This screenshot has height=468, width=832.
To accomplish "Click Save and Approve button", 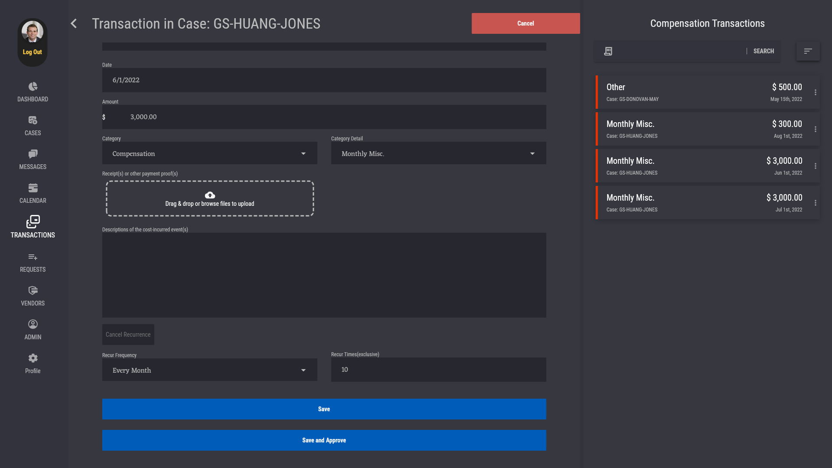I will click(x=324, y=440).
